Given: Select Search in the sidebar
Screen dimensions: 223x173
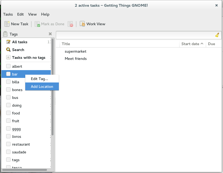Looking at the screenshot, I should [18, 50].
